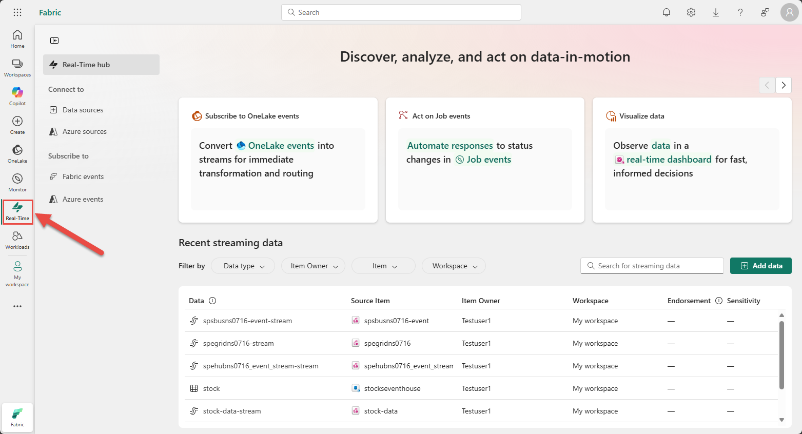
Task: Open spehubns0716_event_stream-stream entry
Action: pyautogui.click(x=261, y=366)
